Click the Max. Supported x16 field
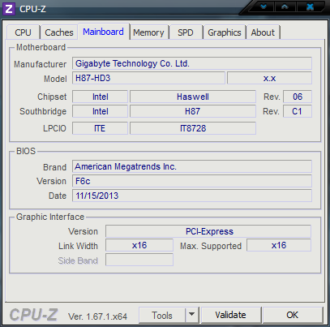The width and height of the screenshot is (330, 327). click(279, 245)
